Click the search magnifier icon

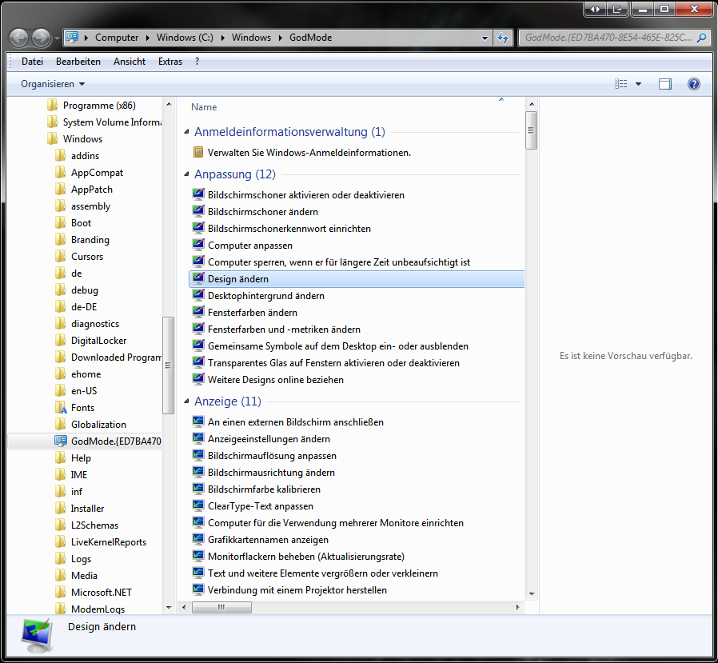(x=701, y=38)
